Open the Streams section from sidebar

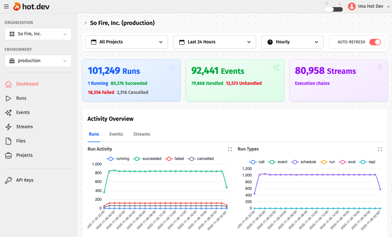24,127
